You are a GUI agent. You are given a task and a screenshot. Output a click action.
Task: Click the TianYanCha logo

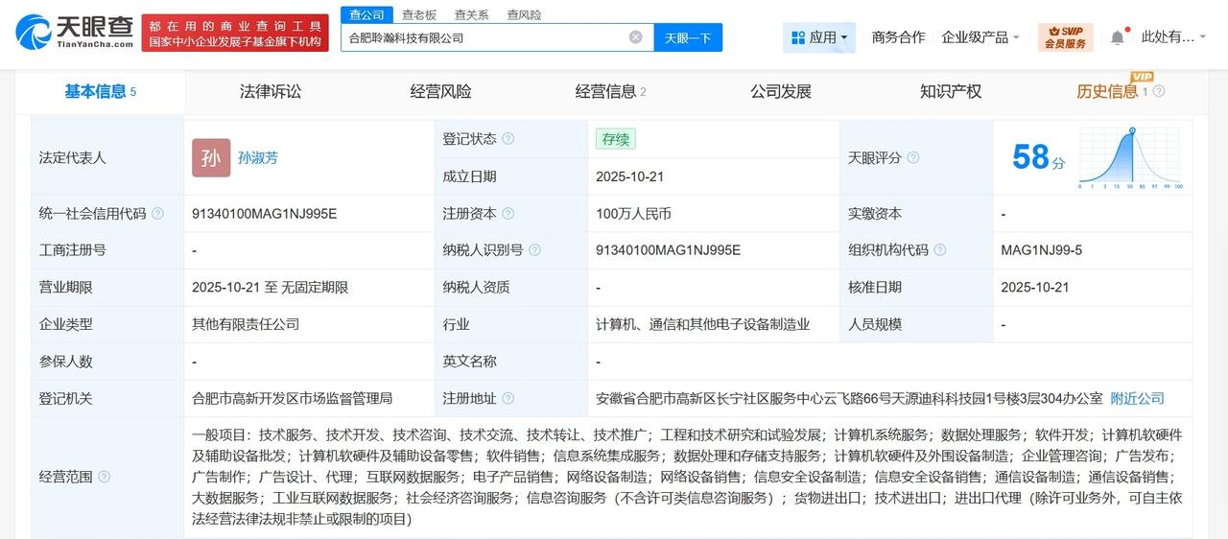click(74, 32)
